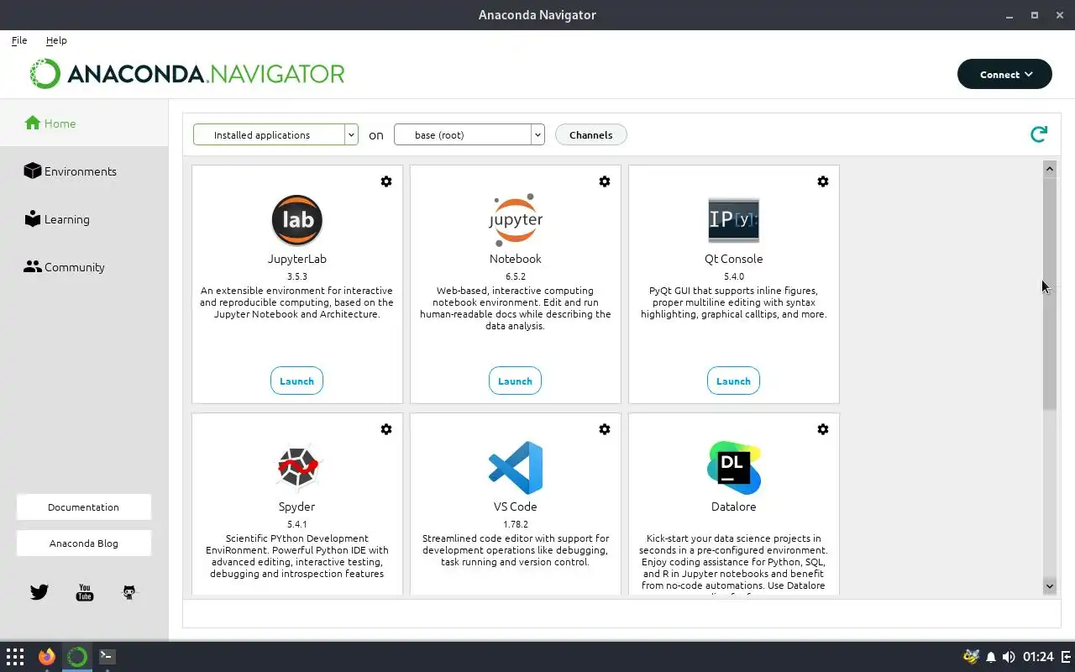The width and height of the screenshot is (1075, 672).
Task: Open Notebook card settings gear
Action: 605,181
